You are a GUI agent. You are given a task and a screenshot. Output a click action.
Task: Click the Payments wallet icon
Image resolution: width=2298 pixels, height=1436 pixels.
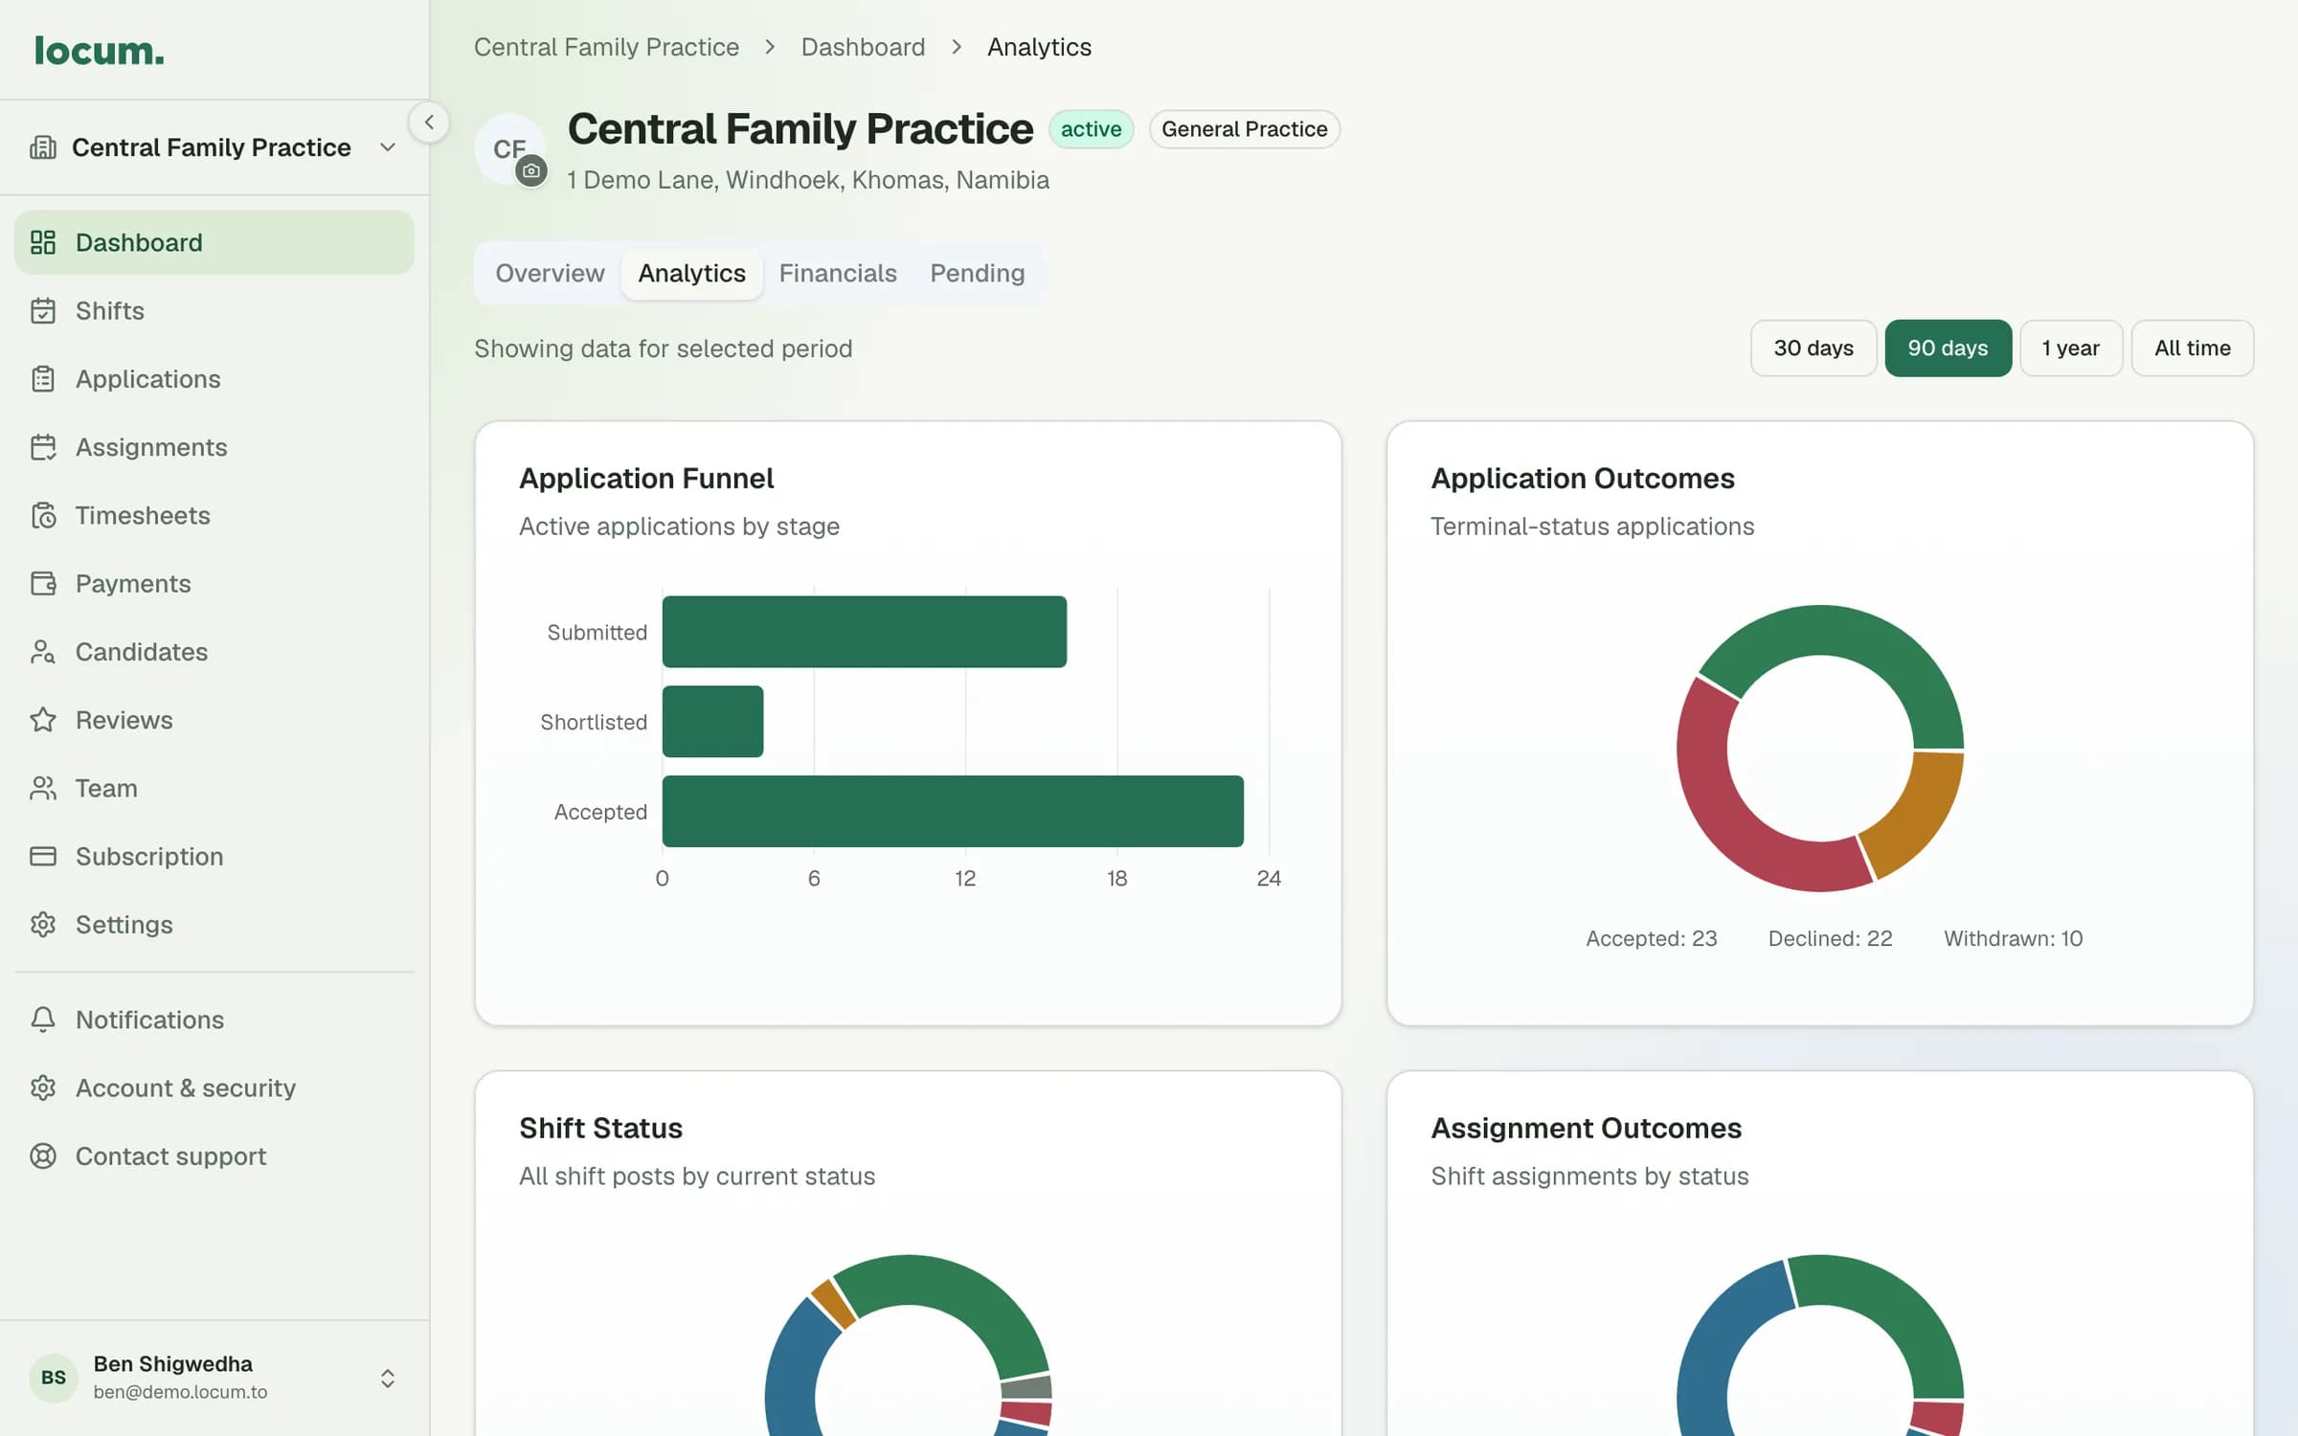pyautogui.click(x=43, y=584)
